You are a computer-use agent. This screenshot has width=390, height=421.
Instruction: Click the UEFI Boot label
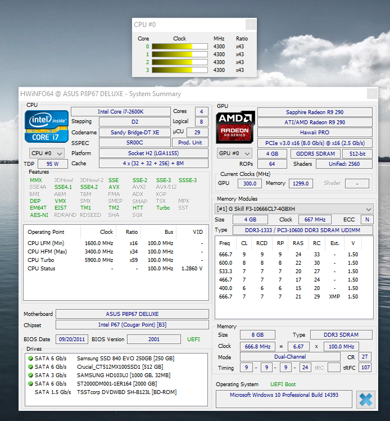click(x=283, y=384)
